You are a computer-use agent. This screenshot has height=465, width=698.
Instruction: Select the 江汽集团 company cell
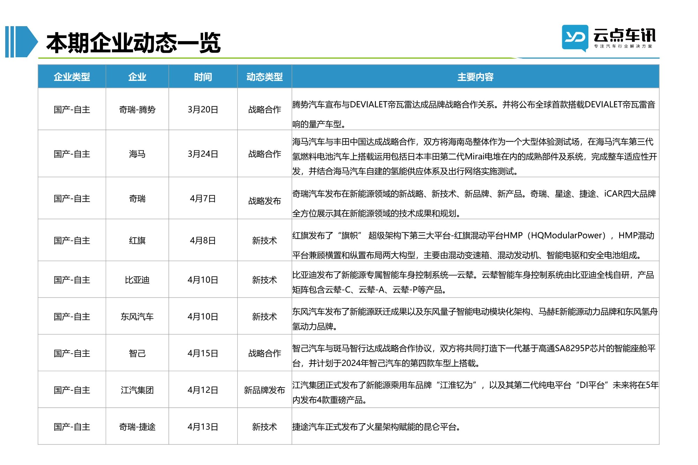[x=137, y=390]
